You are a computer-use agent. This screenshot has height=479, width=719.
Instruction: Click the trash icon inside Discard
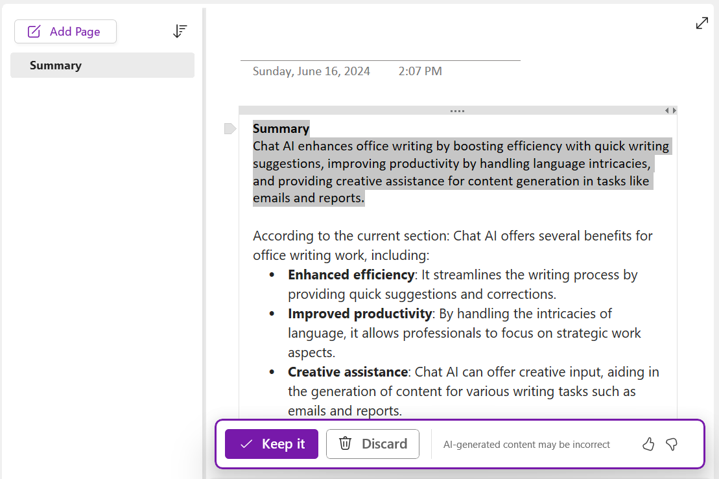pos(345,444)
